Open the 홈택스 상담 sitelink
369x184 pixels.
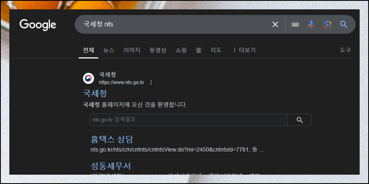112,139
